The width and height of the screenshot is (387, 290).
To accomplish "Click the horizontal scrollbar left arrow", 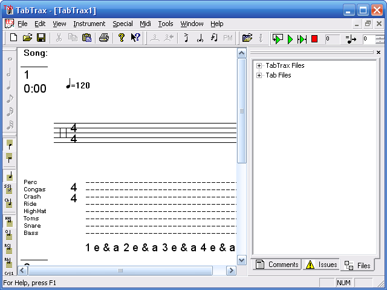I will (x=22, y=271).
